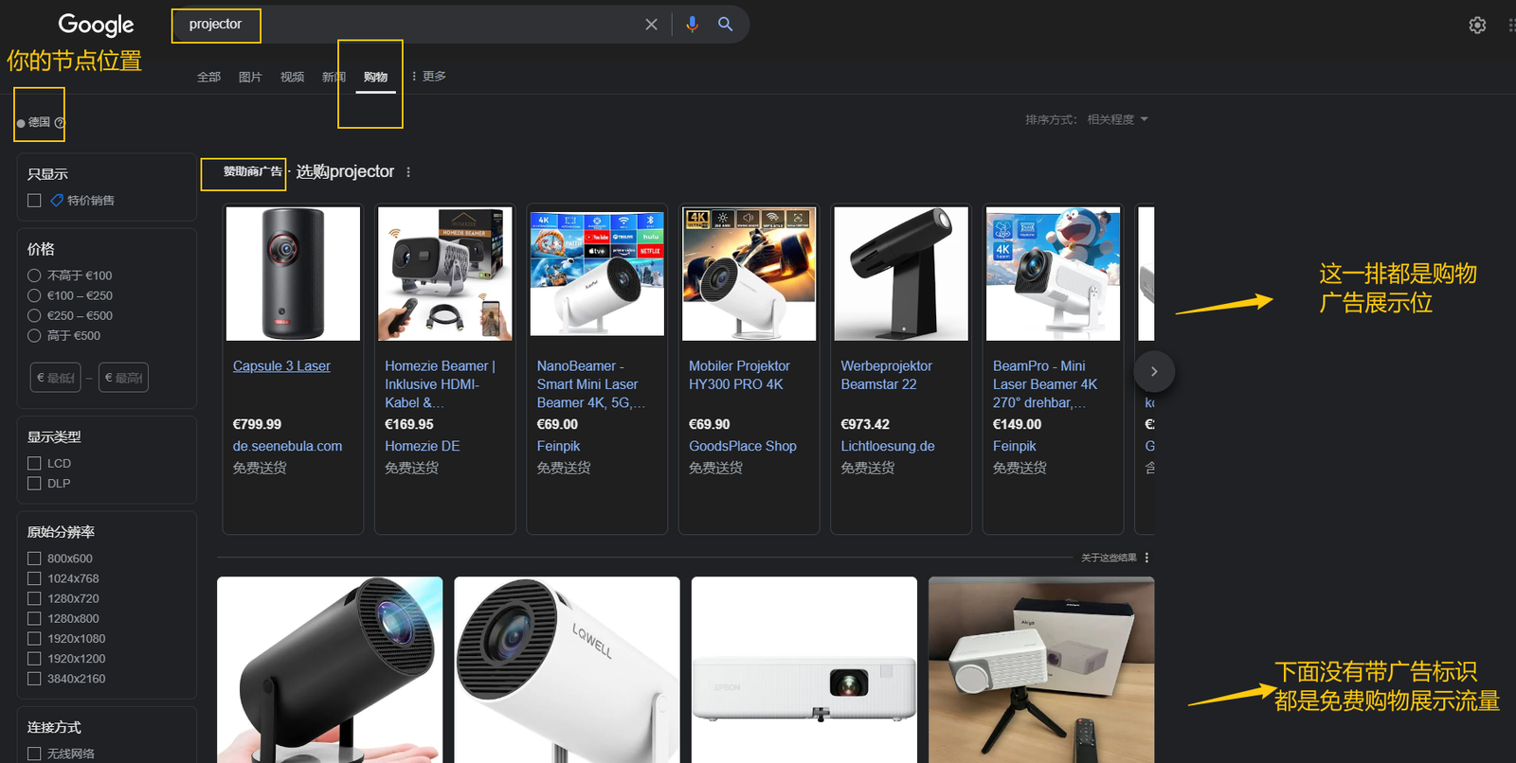Image resolution: width=1516 pixels, height=763 pixels.
Task: Open Mobiler Projektor HY300 PRO 4K link
Action: pos(739,375)
